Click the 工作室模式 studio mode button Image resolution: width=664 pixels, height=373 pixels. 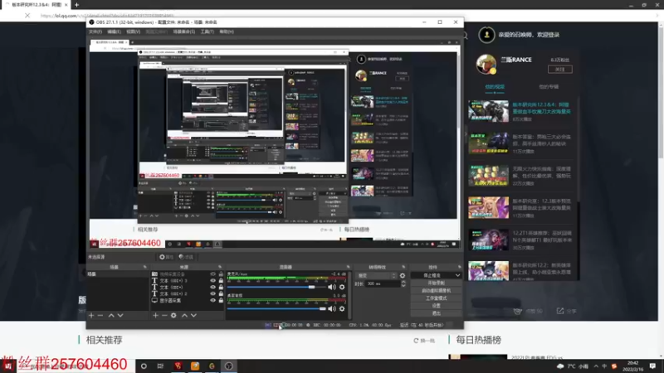pyautogui.click(x=436, y=298)
